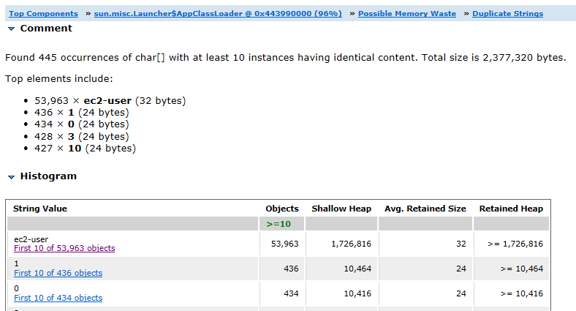Image resolution: width=576 pixels, height=311 pixels.
Task: Open First 10 of 436 objects link
Action: [58, 273]
